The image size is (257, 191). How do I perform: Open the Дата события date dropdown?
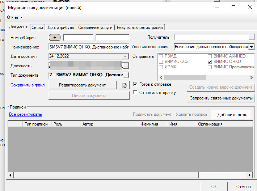(125, 56)
